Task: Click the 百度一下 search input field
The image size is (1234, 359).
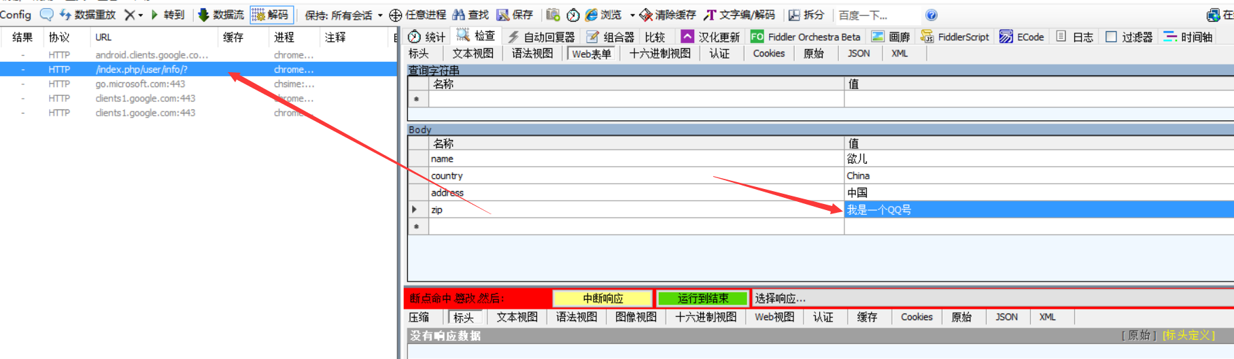Action: (x=877, y=15)
